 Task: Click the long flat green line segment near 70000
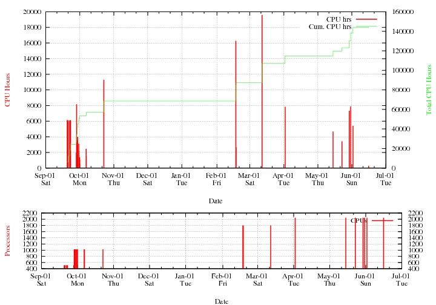point(170,101)
